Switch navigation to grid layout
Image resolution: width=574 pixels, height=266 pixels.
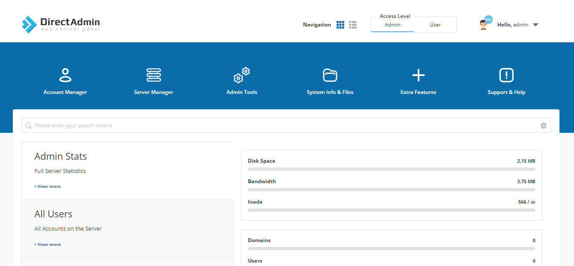point(340,25)
